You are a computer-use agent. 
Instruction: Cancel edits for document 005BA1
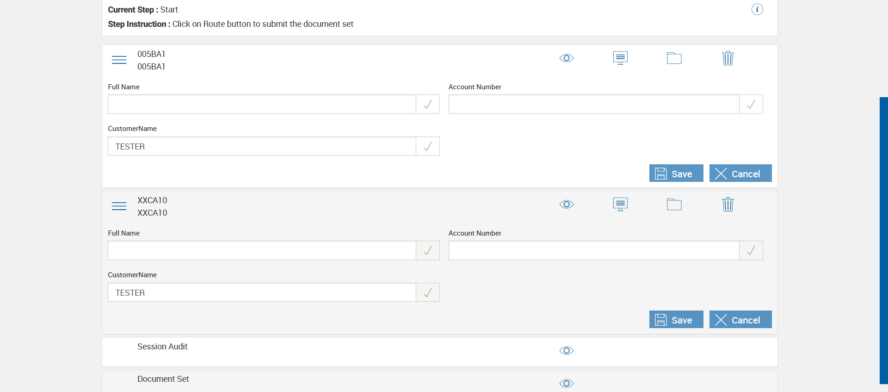click(x=740, y=174)
